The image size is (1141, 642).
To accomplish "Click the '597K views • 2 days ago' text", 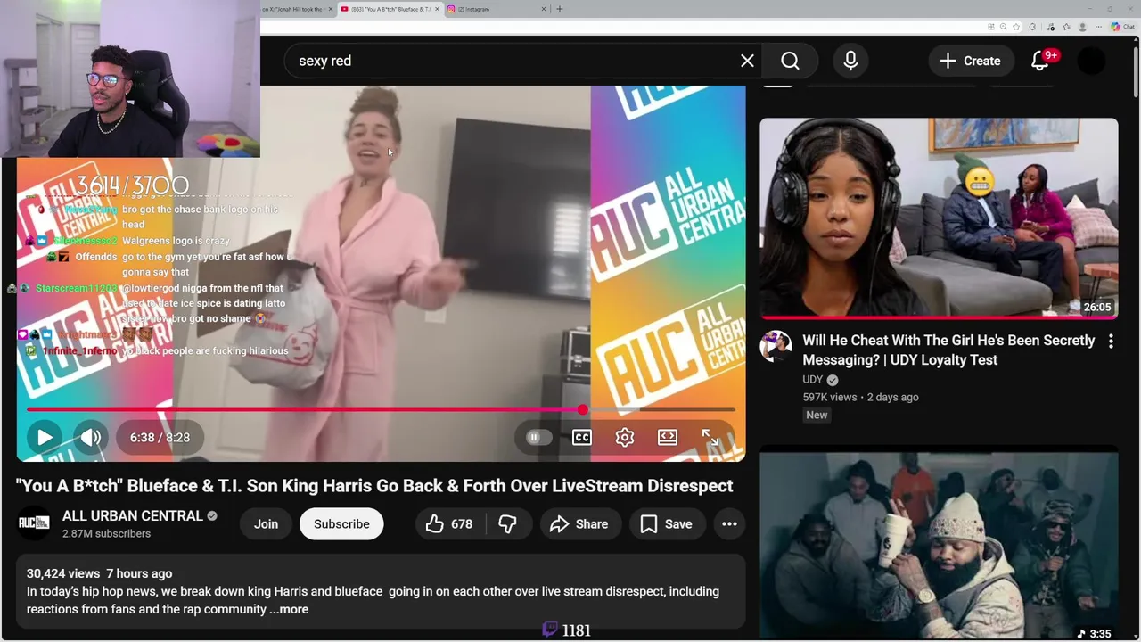I will [860, 398].
